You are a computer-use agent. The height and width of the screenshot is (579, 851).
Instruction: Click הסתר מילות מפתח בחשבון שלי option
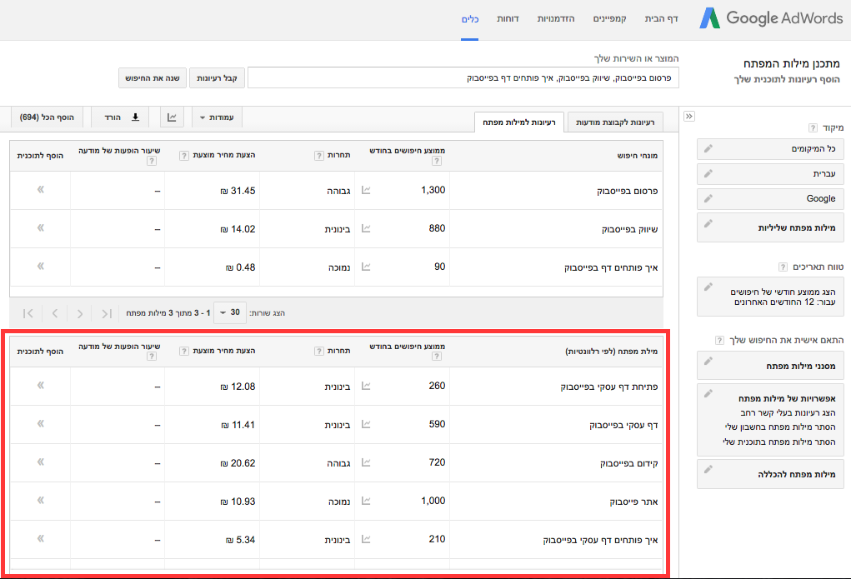tap(780, 427)
